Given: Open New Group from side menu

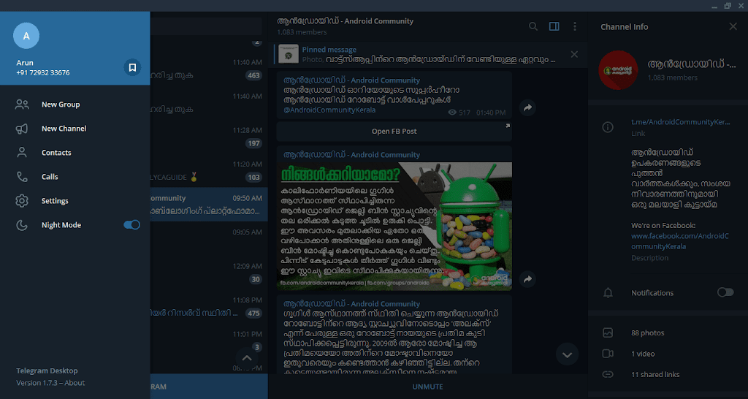Looking at the screenshot, I should (x=61, y=104).
